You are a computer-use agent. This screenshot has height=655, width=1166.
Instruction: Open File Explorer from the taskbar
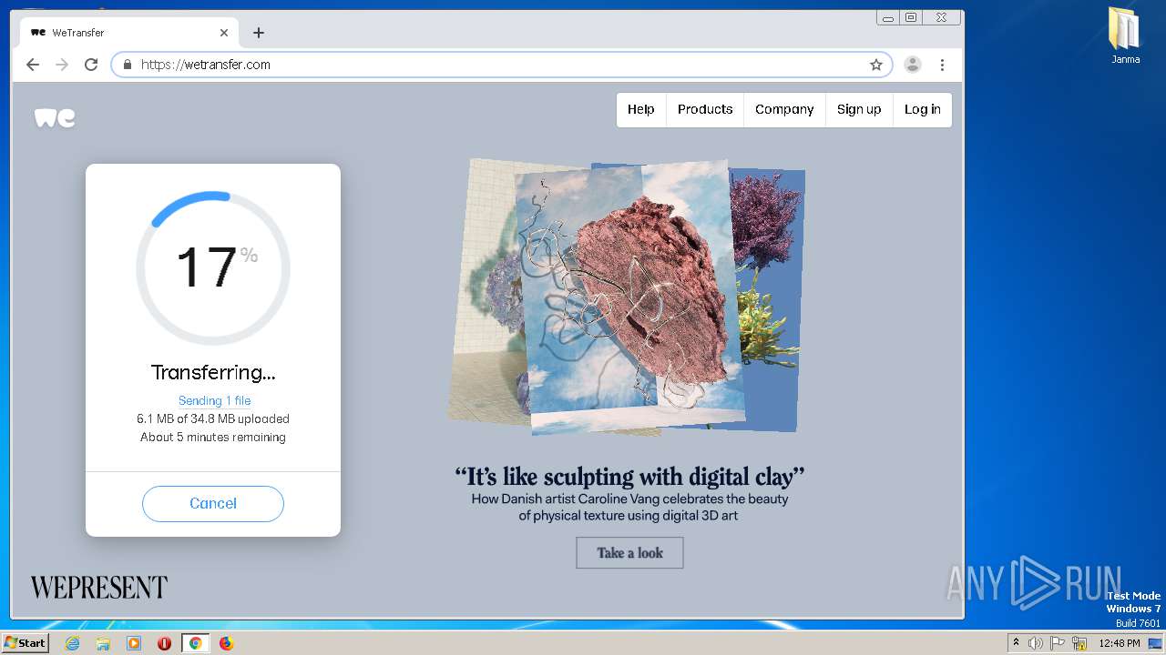click(103, 643)
